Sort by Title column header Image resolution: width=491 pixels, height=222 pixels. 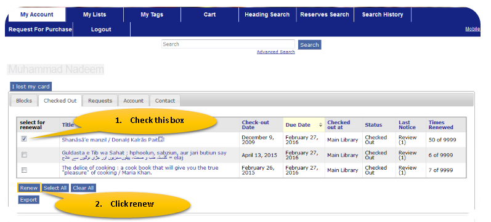click(68, 125)
